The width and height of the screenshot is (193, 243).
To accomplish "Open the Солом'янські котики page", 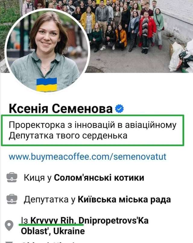I will [x=99, y=178].
